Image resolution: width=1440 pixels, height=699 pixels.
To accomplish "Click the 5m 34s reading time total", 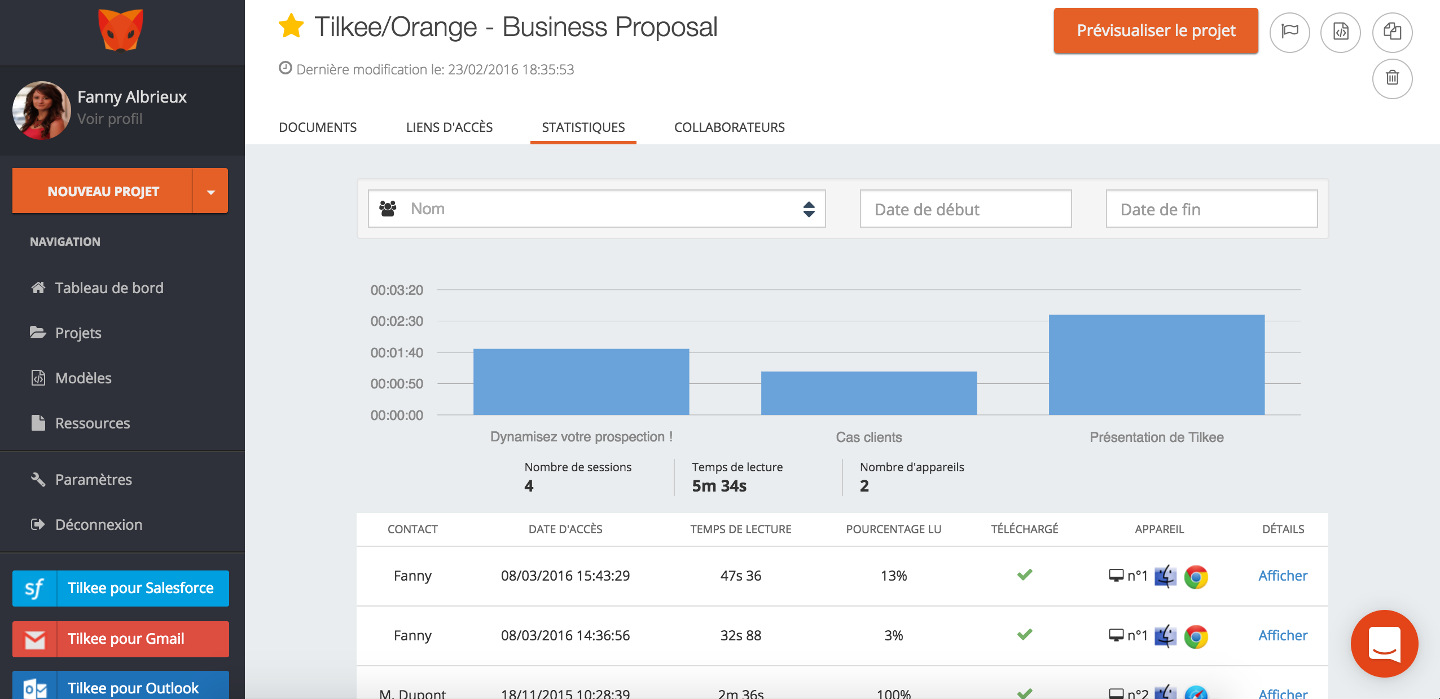I will pos(719,486).
